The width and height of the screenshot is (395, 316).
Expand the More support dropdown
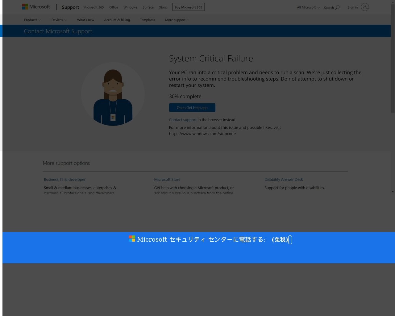click(x=177, y=20)
